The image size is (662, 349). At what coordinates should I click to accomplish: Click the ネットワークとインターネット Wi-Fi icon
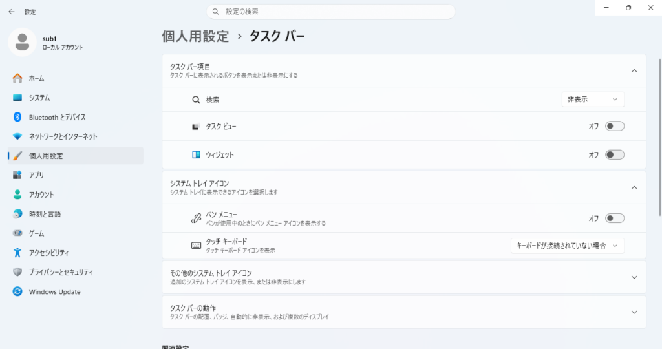click(x=17, y=136)
